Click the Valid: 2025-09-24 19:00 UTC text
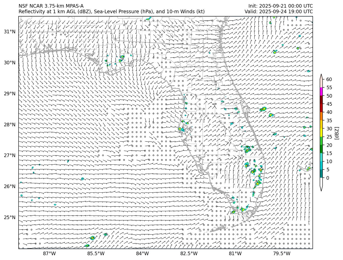343x260 pixels. click(279, 12)
